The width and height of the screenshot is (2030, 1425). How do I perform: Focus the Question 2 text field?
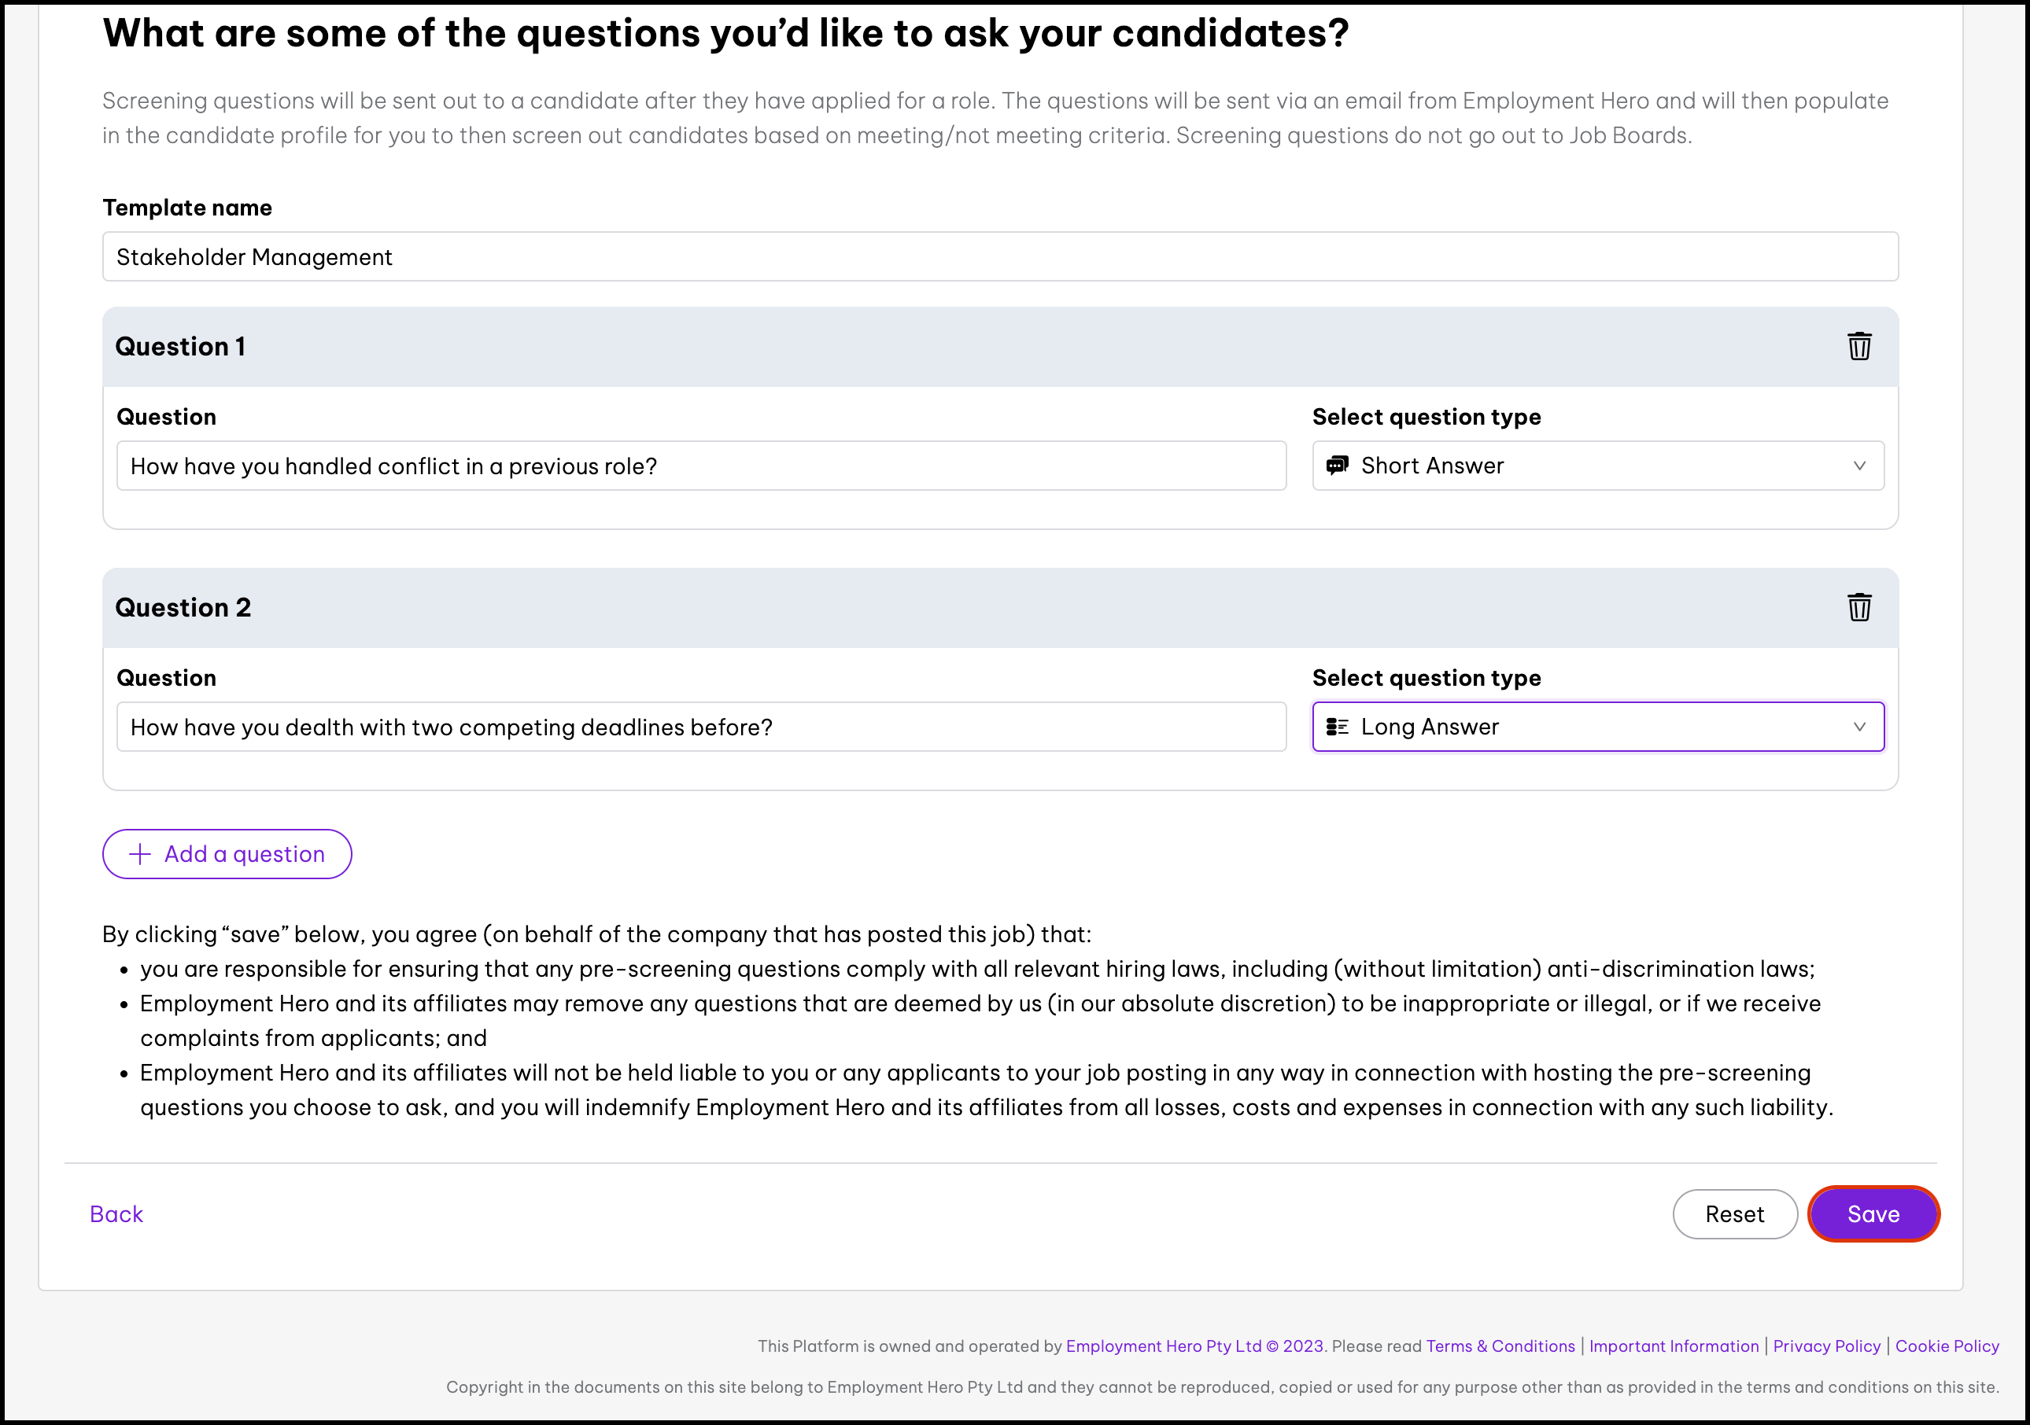coord(700,726)
